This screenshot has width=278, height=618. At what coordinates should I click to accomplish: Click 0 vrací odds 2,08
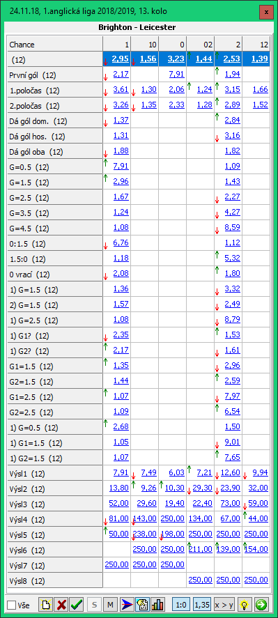(x=121, y=273)
